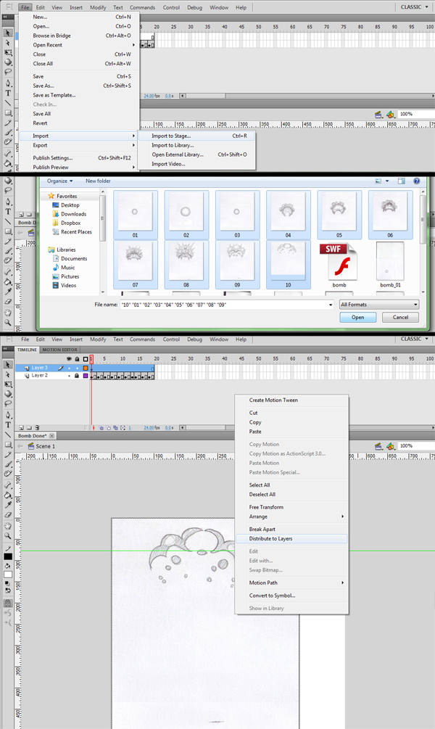Open the All Formats file type dropdown
The image size is (435, 729).
click(x=379, y=305)
